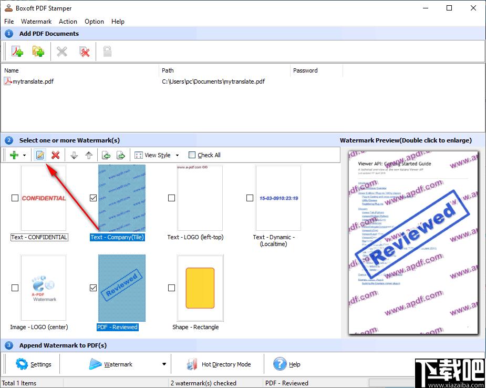Open the Option menu
Image resolution: width=486 pixels, height=388 pixels.
pos(94,22)
